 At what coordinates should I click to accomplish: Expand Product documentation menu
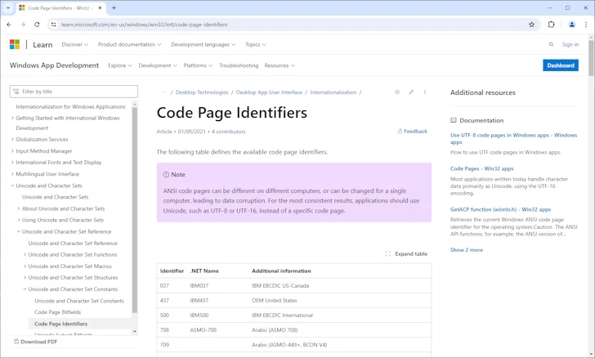129,44
